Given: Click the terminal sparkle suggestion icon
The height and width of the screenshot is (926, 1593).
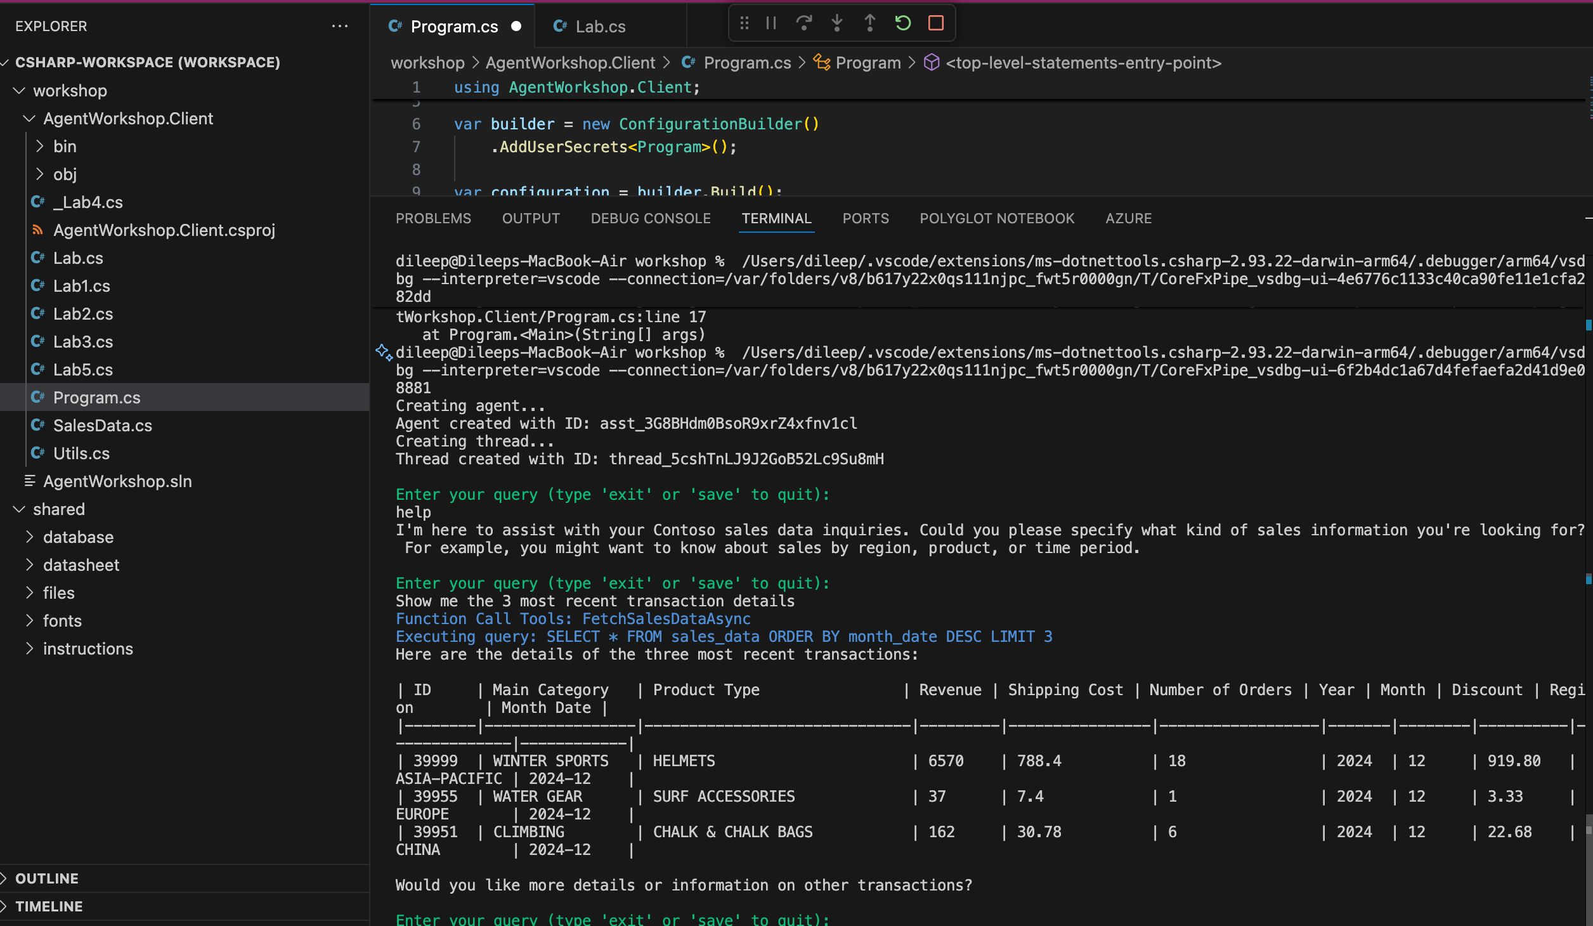Looking at the screenshot, I should pyautogui.click(x=384, y=352).
